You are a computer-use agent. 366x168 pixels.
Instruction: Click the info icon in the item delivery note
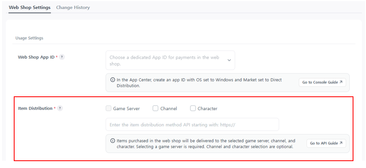113,141
